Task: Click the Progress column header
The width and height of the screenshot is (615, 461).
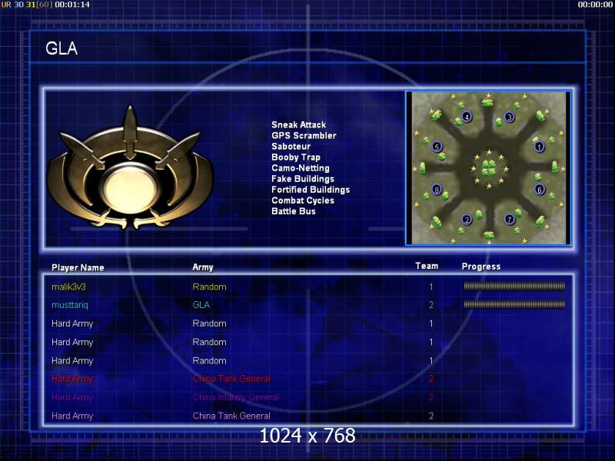Action: 481,267
